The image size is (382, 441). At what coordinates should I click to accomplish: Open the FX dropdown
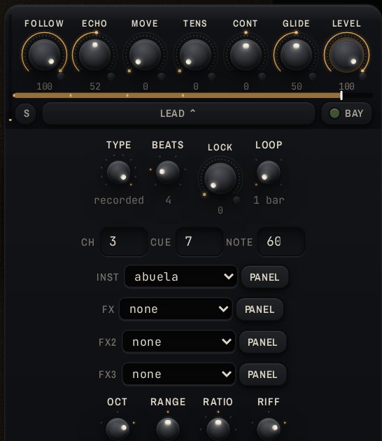point(176,309)
